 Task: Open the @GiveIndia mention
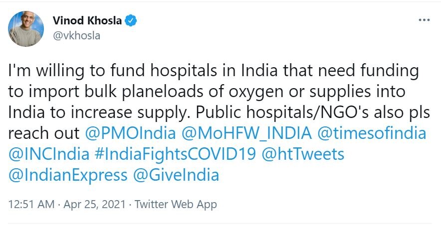click(177, 175)
